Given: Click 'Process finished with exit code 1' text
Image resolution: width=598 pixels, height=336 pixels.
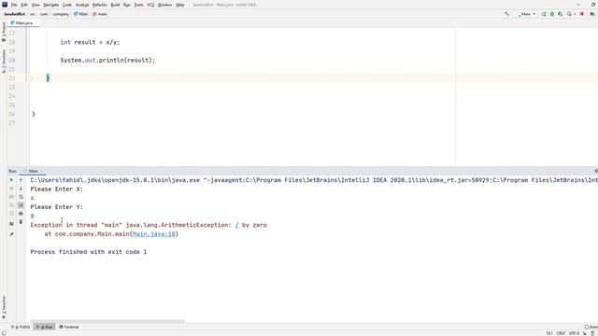Looking at the screenshot, I should (x=89, y=252).
